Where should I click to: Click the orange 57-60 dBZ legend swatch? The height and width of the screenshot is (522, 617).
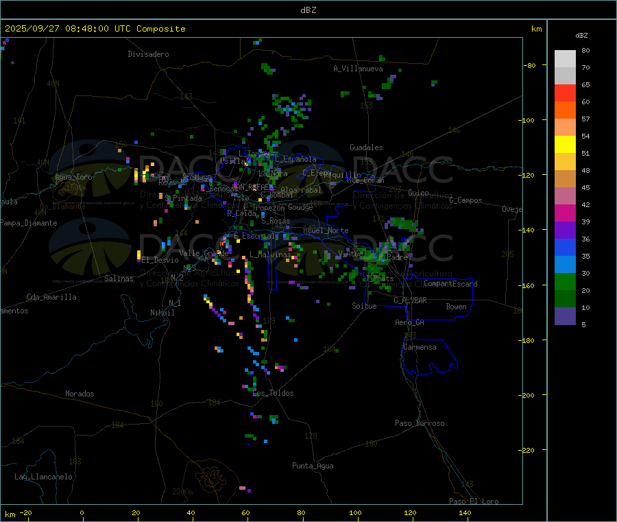pyautogui.click(x=565, y=110)
